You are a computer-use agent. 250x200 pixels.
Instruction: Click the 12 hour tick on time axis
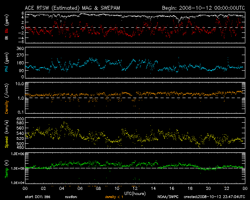pyautogui.click(x=135, y=188)
